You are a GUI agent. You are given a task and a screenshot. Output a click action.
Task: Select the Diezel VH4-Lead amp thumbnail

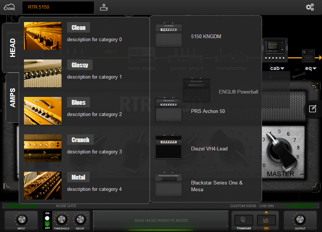click(169, 147)
